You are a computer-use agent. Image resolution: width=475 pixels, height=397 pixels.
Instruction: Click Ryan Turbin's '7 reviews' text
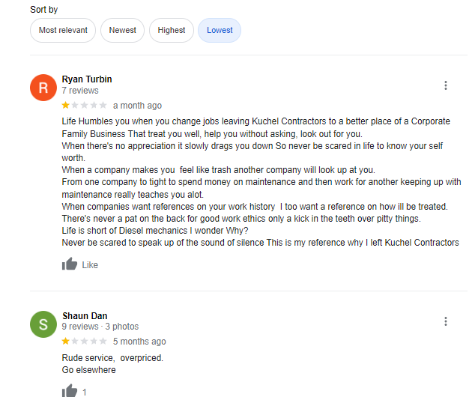tap(80, 91)
